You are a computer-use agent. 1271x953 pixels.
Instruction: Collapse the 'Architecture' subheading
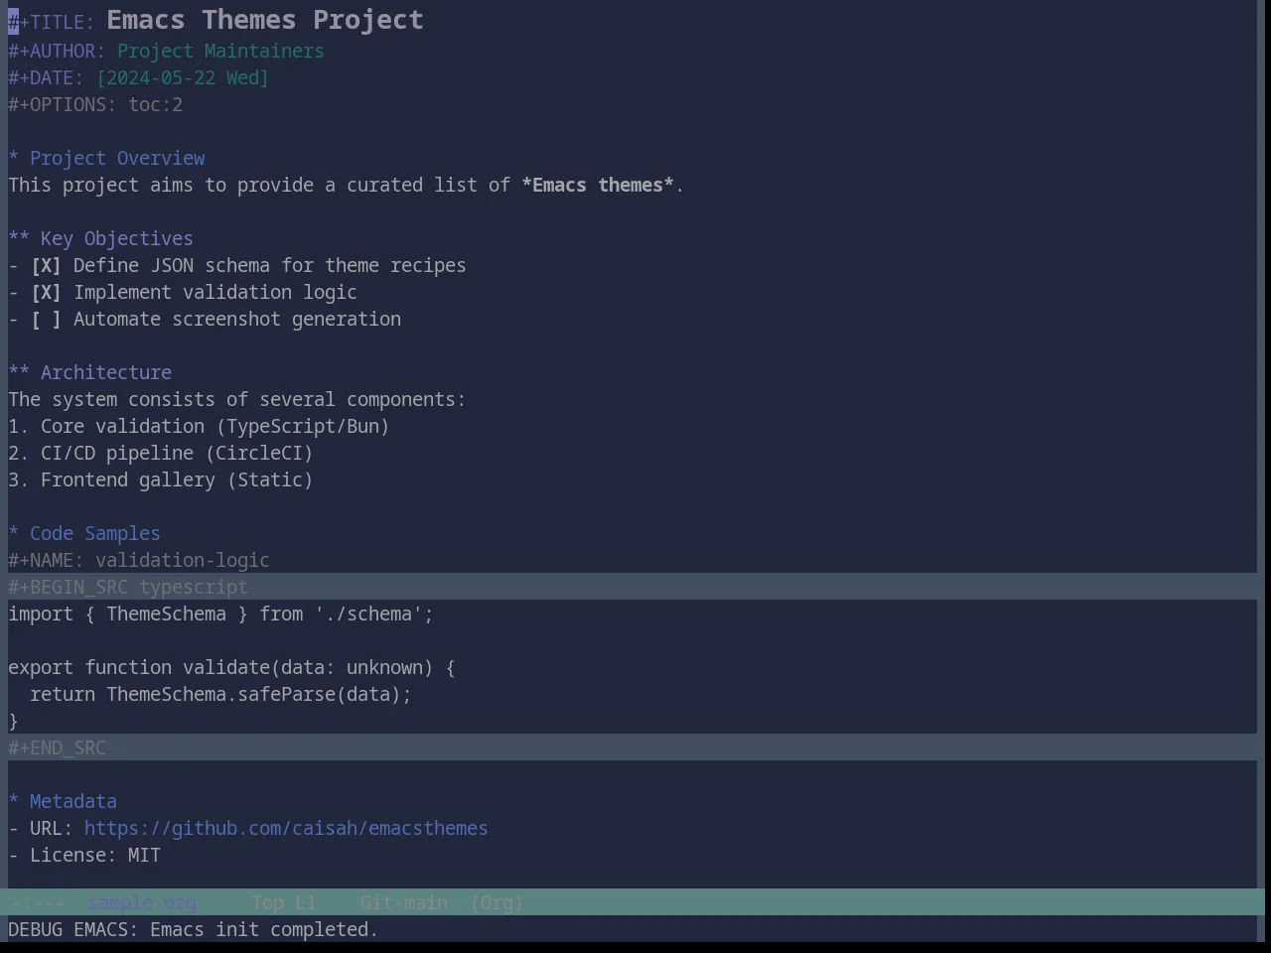(89, 372)
